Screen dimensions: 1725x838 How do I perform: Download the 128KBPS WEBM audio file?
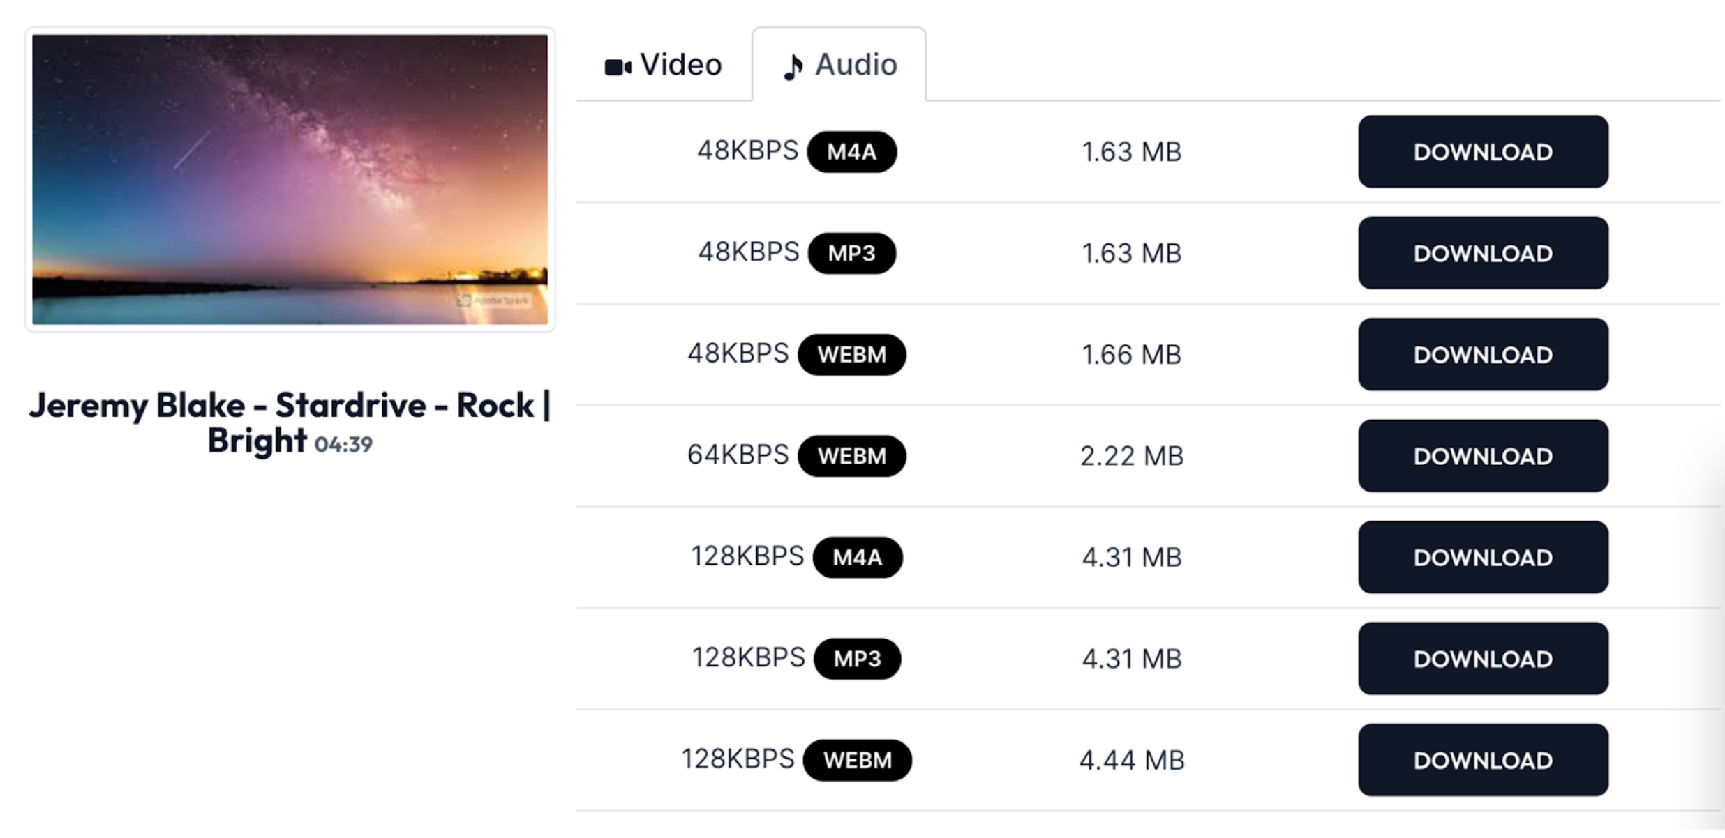[x=1482, y=760]
